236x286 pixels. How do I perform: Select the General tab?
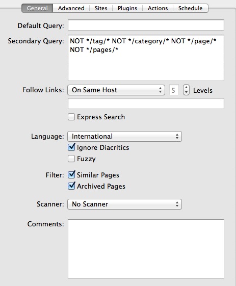pyautogui.click(x=37, y=8)
